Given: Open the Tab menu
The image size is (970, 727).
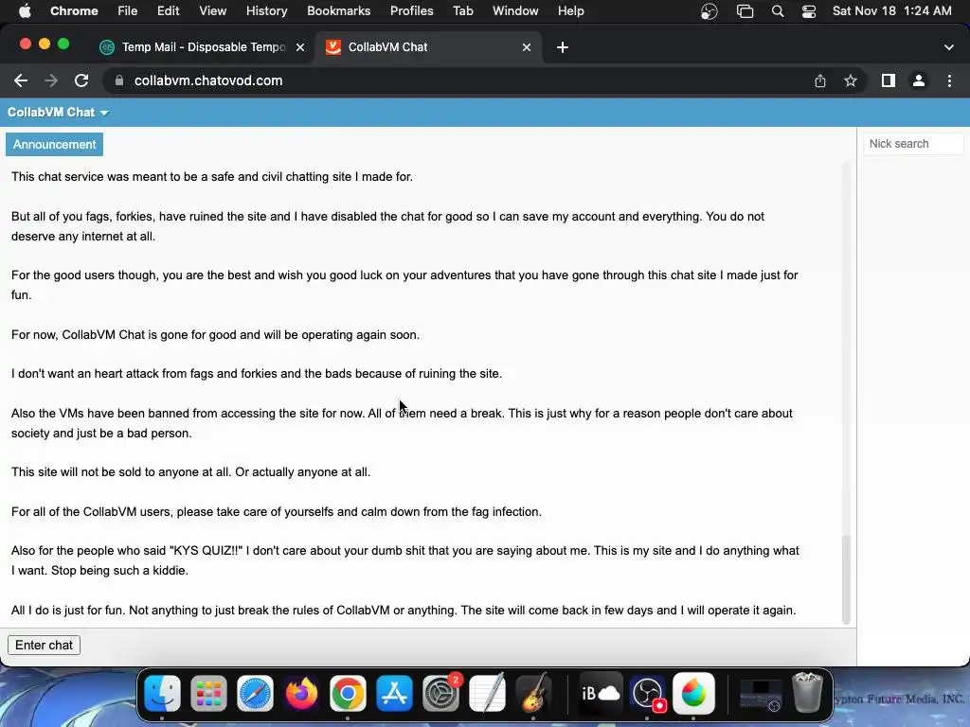Looking at the screenshot, I should pyautogui.click(x=462, y=10).
